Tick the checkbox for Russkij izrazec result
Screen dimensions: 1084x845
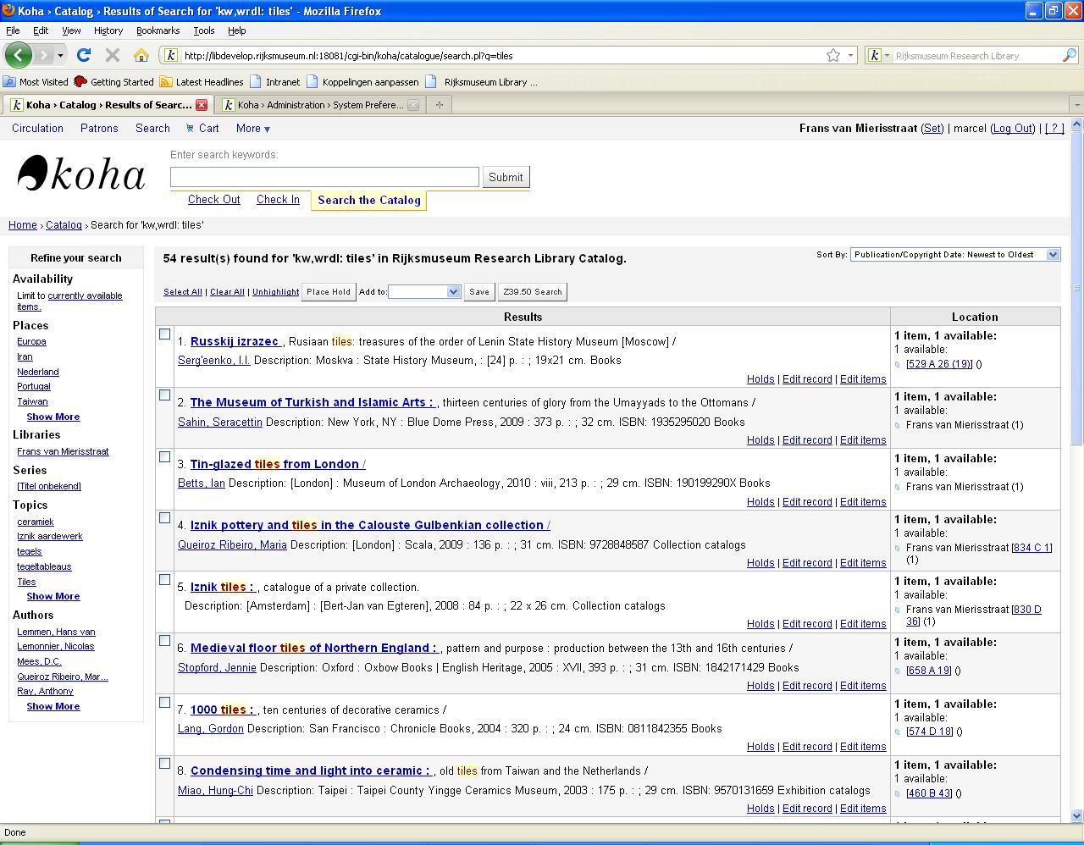click(165, 334)
